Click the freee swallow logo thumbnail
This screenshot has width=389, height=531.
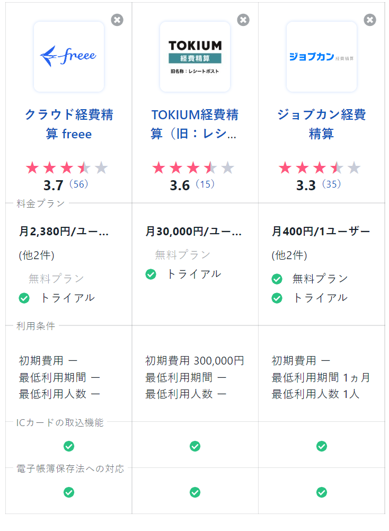point(69,57)
